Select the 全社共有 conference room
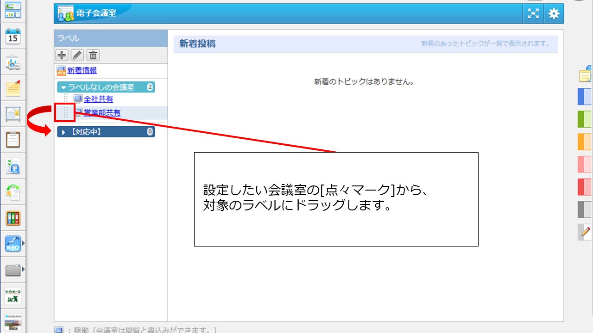The height and width of the screenshot is (333, 593). [x=98, y=99]
